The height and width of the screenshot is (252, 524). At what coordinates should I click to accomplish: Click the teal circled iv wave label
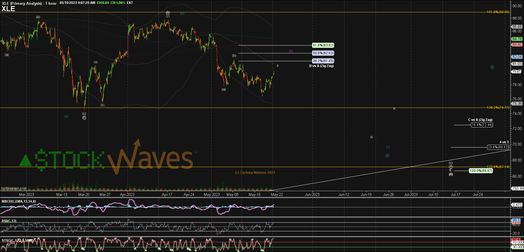[x=492, y=67]
